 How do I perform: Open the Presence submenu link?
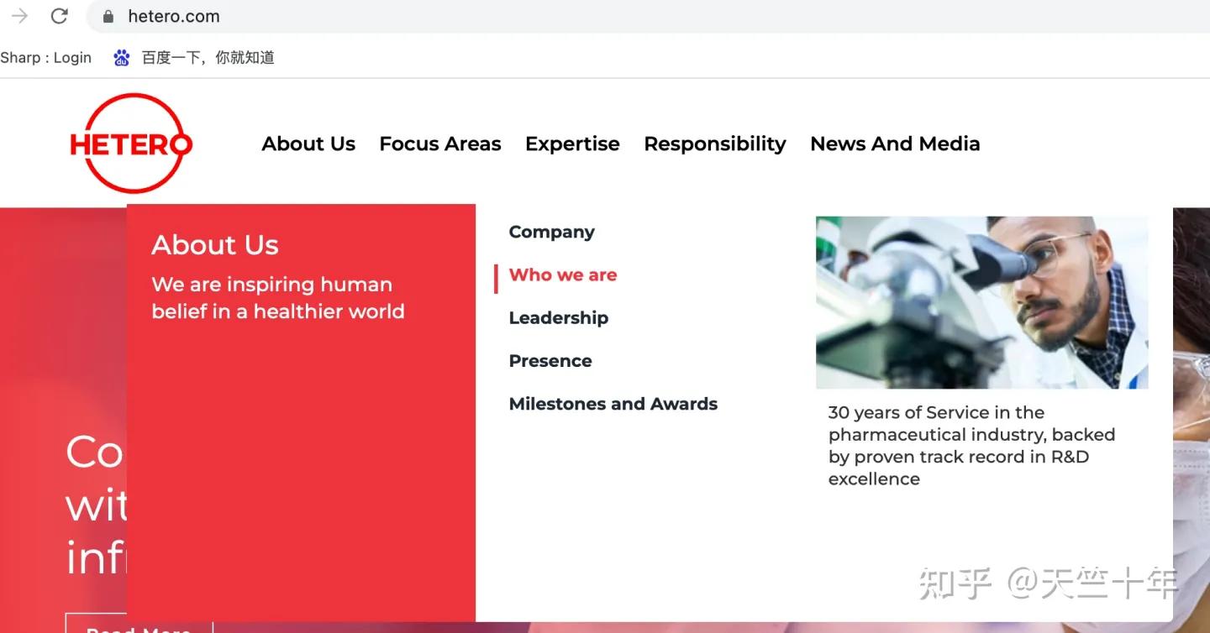pyautogui.click(x=550, y=361)
